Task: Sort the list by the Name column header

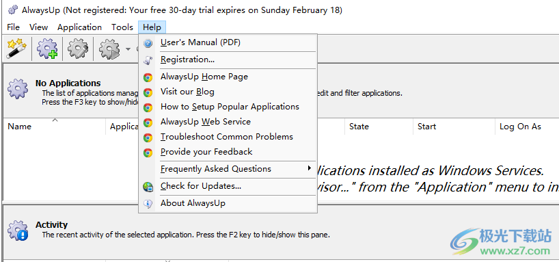Action: (x=55, y=127)
